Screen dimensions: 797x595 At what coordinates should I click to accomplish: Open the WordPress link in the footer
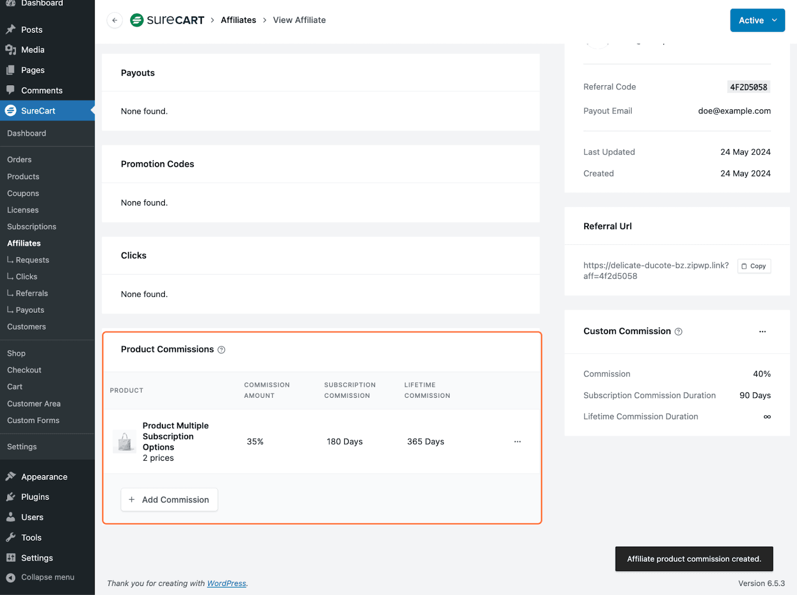[227, 583]
